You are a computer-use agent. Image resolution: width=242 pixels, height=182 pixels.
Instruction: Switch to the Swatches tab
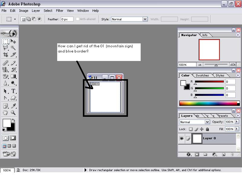click(x=202, y=76)
